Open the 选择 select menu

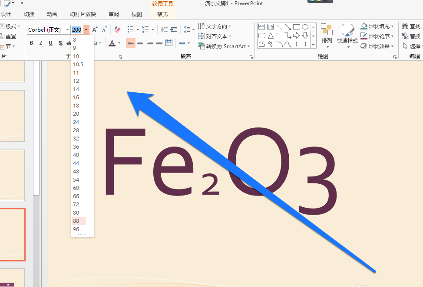(412, 46)
